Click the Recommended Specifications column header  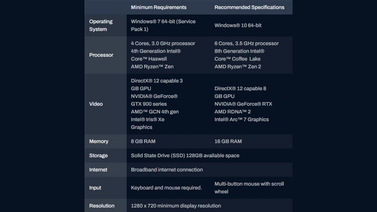(x=249, y=7)
